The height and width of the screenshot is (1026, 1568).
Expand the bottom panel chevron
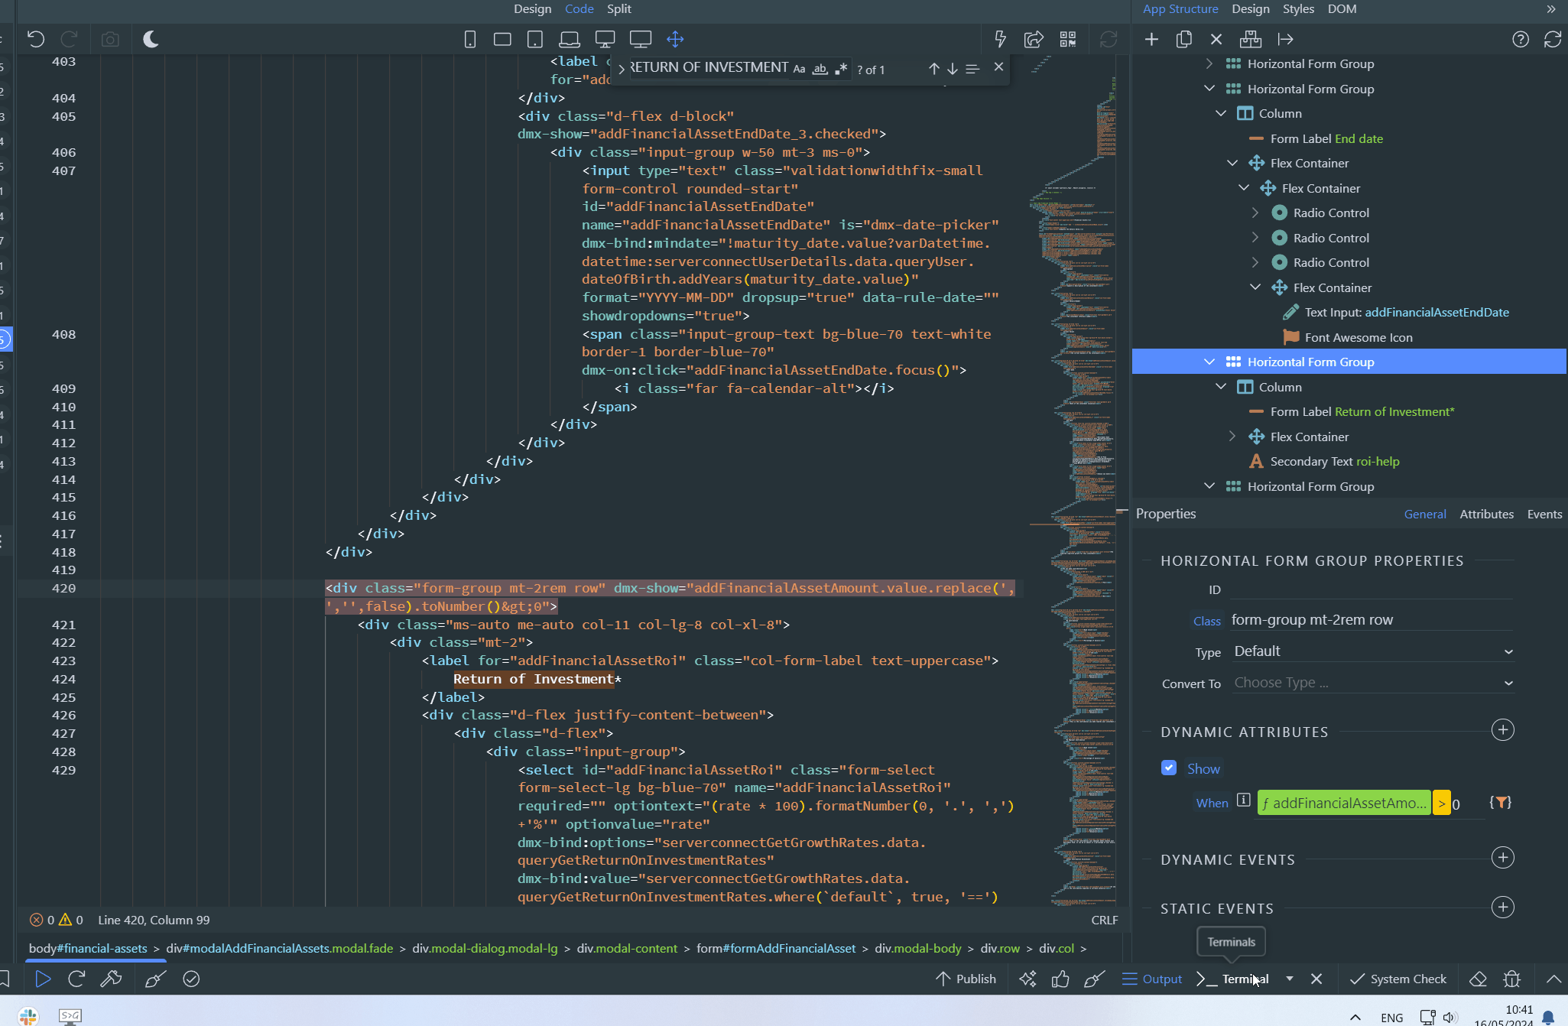[1553, 979]
